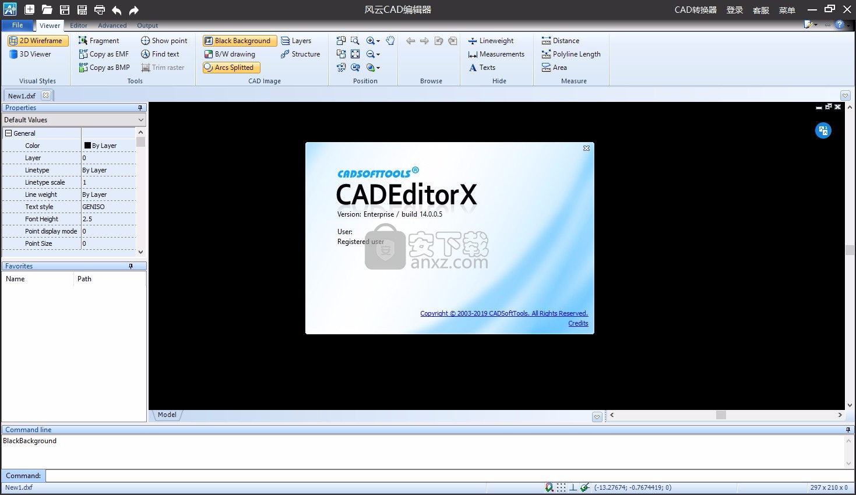The height and width of the screenshot is (495, 856).
Task: Fit the drawing to window
Action: coord(355,54)
